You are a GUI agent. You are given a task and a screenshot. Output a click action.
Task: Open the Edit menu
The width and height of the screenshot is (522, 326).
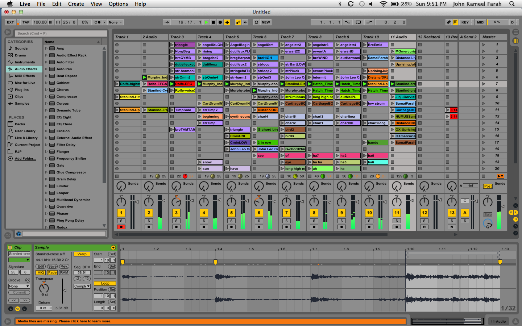click(x=57, y=4)
